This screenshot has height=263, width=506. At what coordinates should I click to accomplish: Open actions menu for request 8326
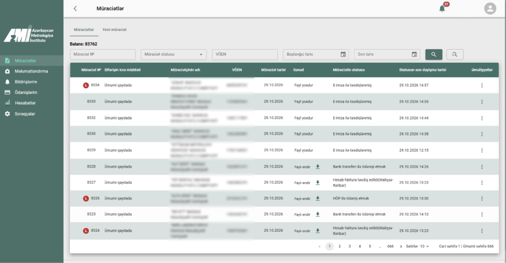[482, 198]
